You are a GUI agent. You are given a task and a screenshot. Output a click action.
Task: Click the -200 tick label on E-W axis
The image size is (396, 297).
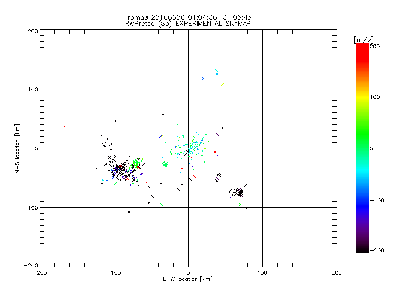pos(40,273)
